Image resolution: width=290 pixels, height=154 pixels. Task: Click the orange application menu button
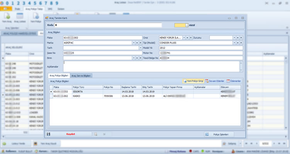point(6,9)
